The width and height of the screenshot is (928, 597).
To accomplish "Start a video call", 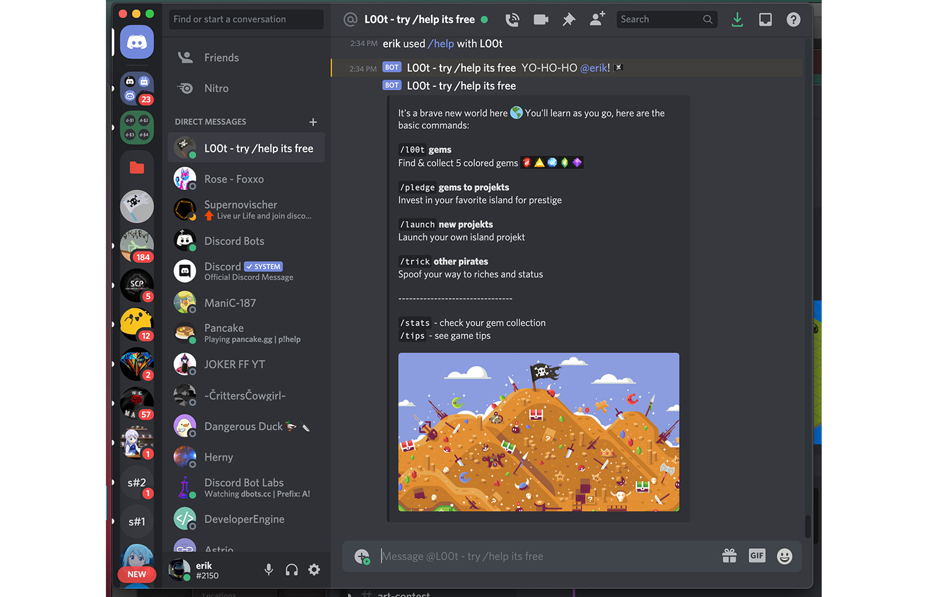I will click(x=541, y=20).
